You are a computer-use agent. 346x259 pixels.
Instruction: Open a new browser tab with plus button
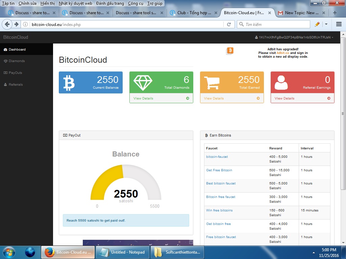(x=335, y=13)
